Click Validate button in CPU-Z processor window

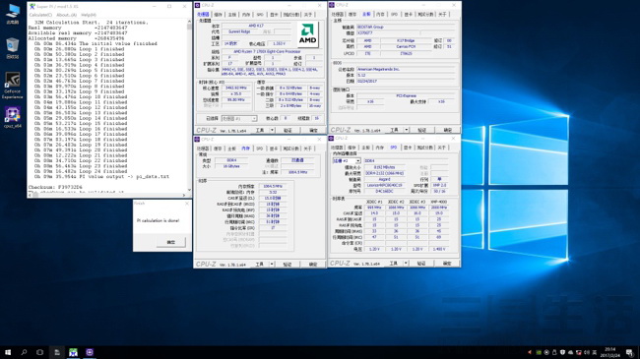pyautogui.click(x=288, y=130)
